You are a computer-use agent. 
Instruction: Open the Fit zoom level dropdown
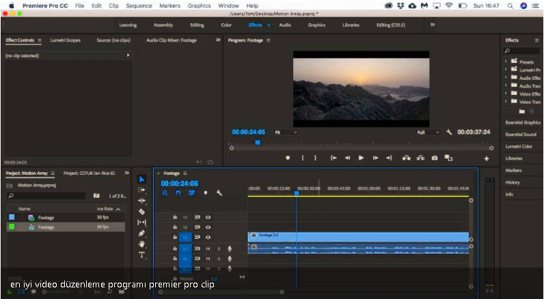[x=286, y=132]
